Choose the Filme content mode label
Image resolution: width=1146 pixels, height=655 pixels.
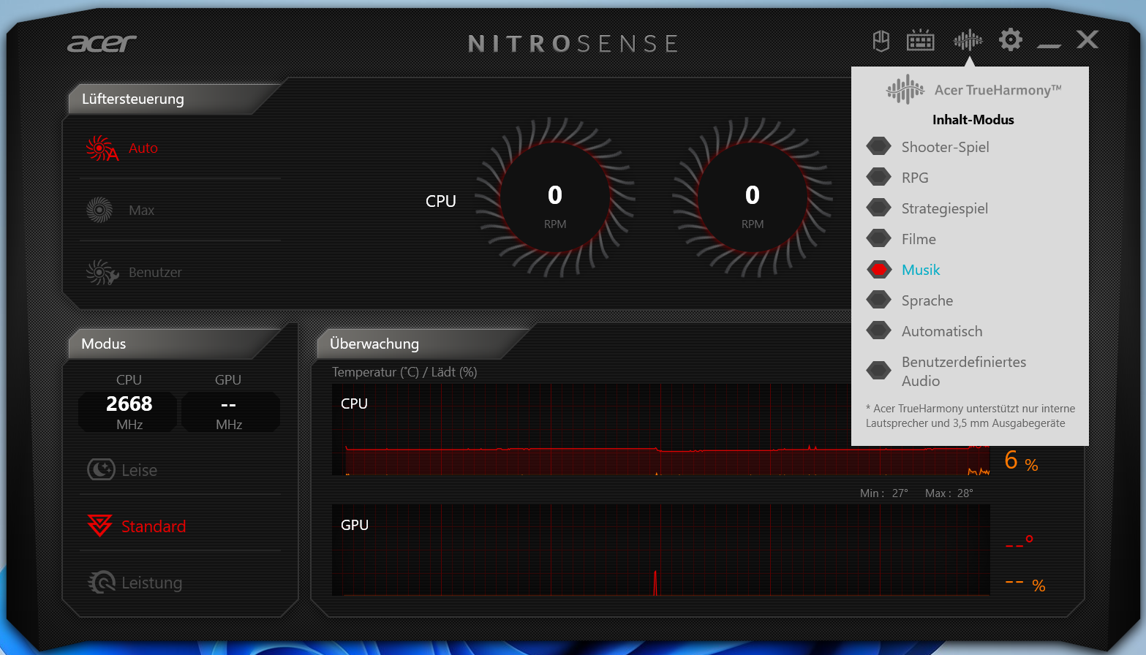click(919, 239)
